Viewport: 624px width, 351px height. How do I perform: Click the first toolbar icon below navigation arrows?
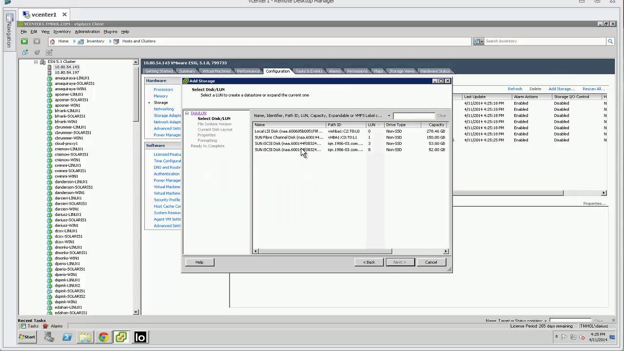[x=25, y=52]
